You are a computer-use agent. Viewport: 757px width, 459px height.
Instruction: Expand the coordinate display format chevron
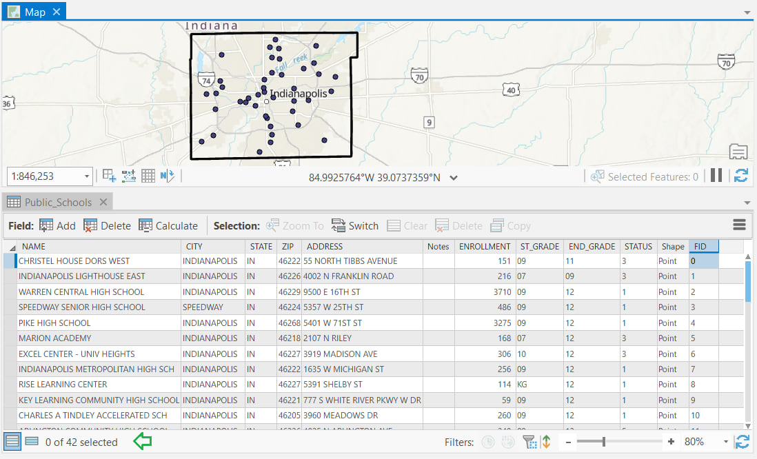[x=454, y=178]
